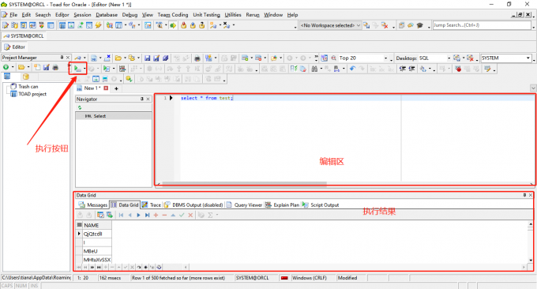Toggle pin on Navigator panel
This screenshot has height=289, width=537.
point(142,99)
